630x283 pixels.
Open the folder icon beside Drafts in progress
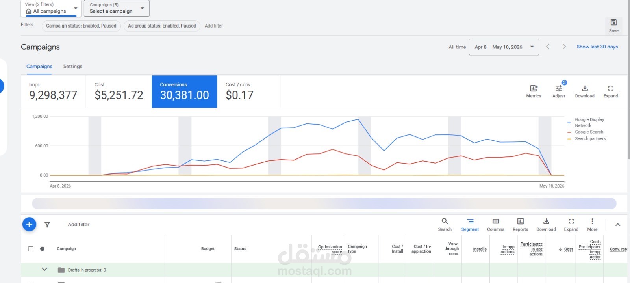61,270
